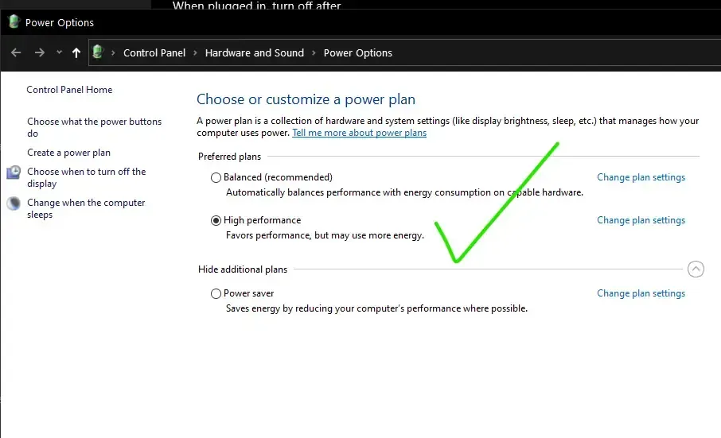Viewport: 721px width, 438px height.
Task: Click the sleep moon icon in sidebar
Action: tap(14, 203)
